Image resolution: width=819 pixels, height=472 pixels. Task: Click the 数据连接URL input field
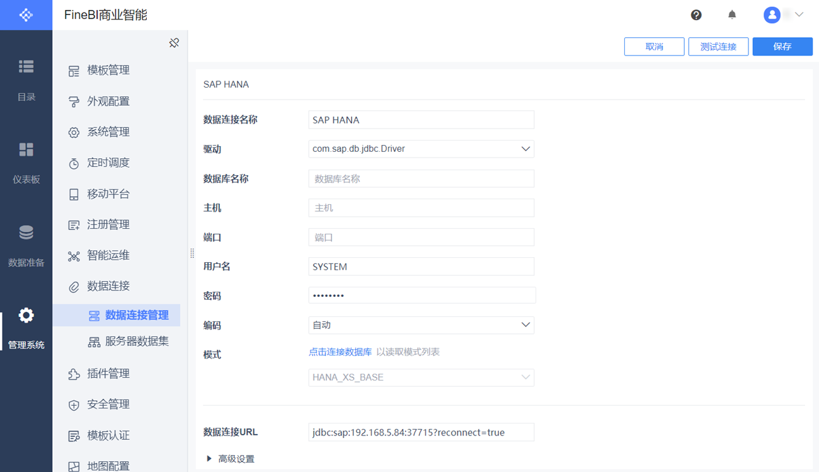pos(421,432)
